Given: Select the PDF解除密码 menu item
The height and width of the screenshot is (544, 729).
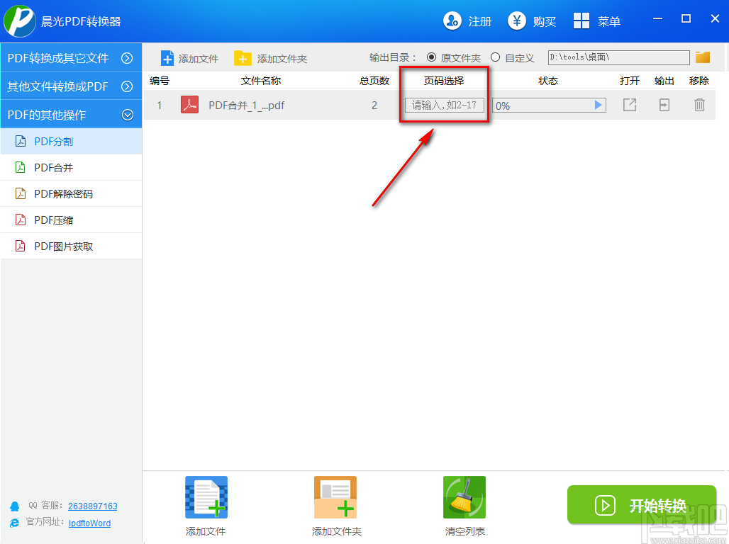Looking at the screenshot, I should (71, 193).
